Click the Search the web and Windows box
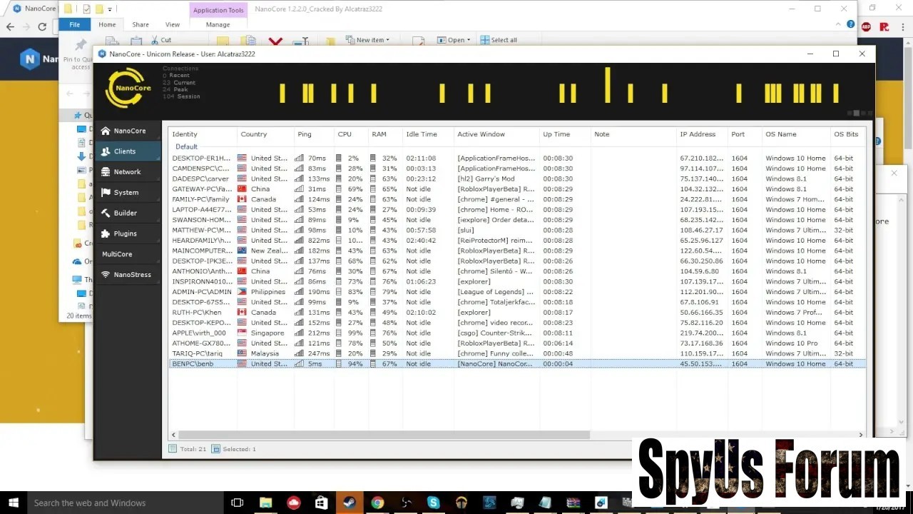This screenshot has width=913, height=514. point(107,503)
